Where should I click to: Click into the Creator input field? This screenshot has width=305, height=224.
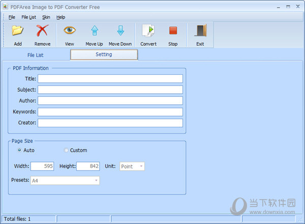pos(110,123)
